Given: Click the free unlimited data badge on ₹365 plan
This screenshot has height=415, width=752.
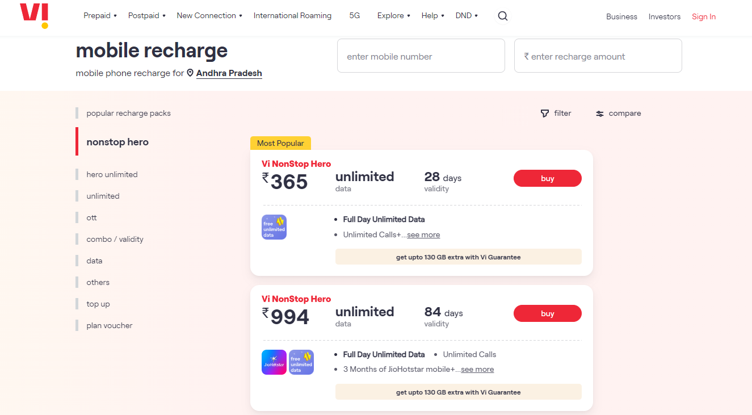Looking at the screenshot, I should (x=274, y=227).
